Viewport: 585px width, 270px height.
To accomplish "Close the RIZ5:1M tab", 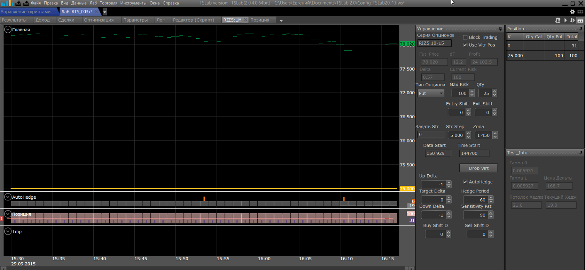I will [245, 20].
